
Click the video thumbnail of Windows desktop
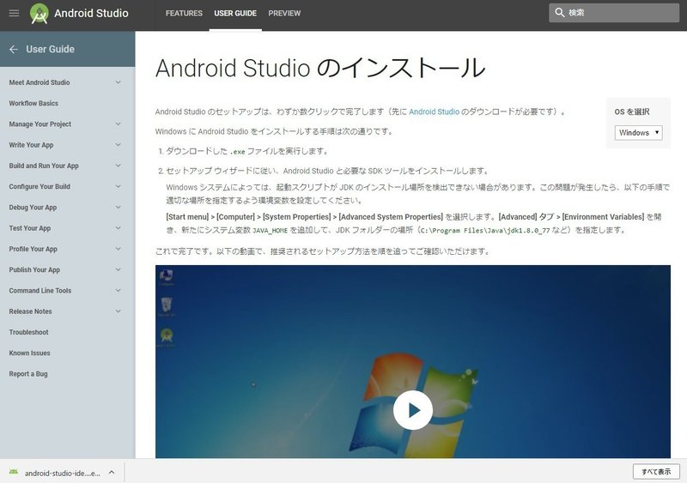413,362
